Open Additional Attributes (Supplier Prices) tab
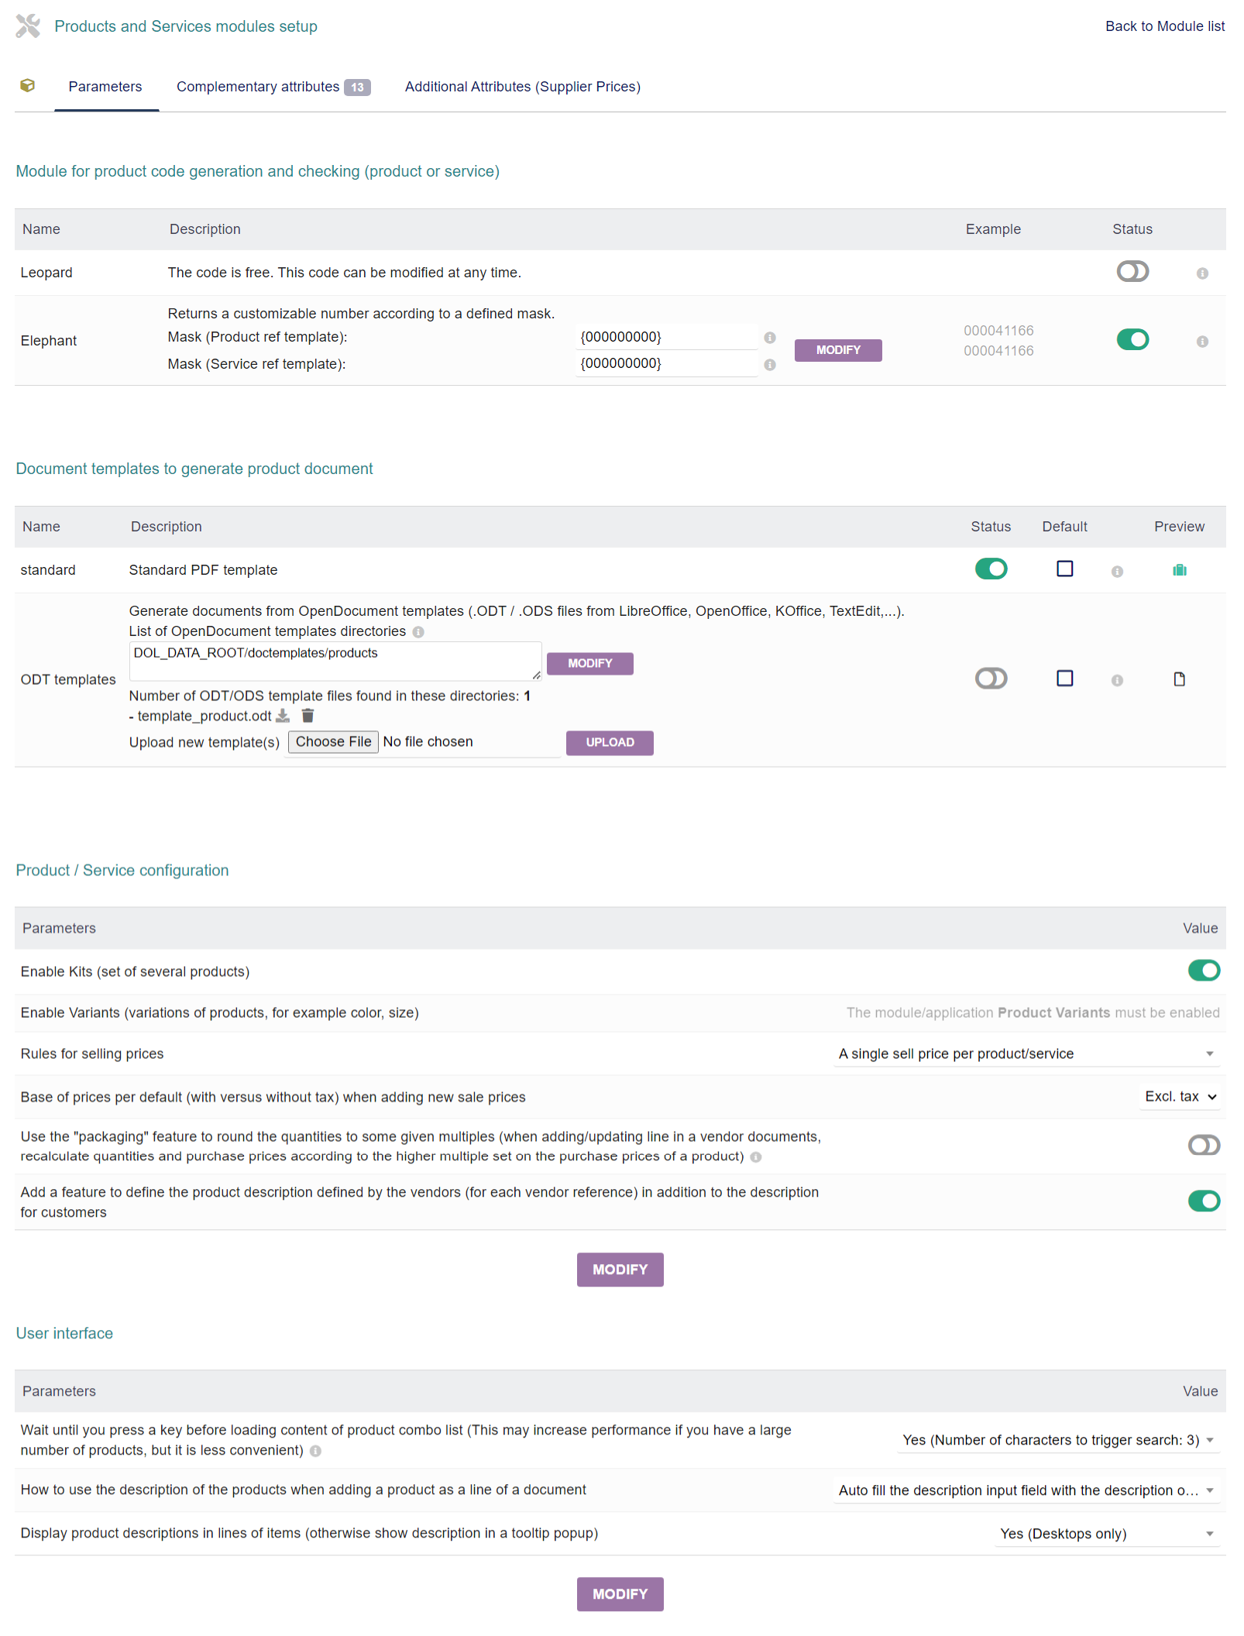This screenshot has width=1244, height=1636. point(522,87)
